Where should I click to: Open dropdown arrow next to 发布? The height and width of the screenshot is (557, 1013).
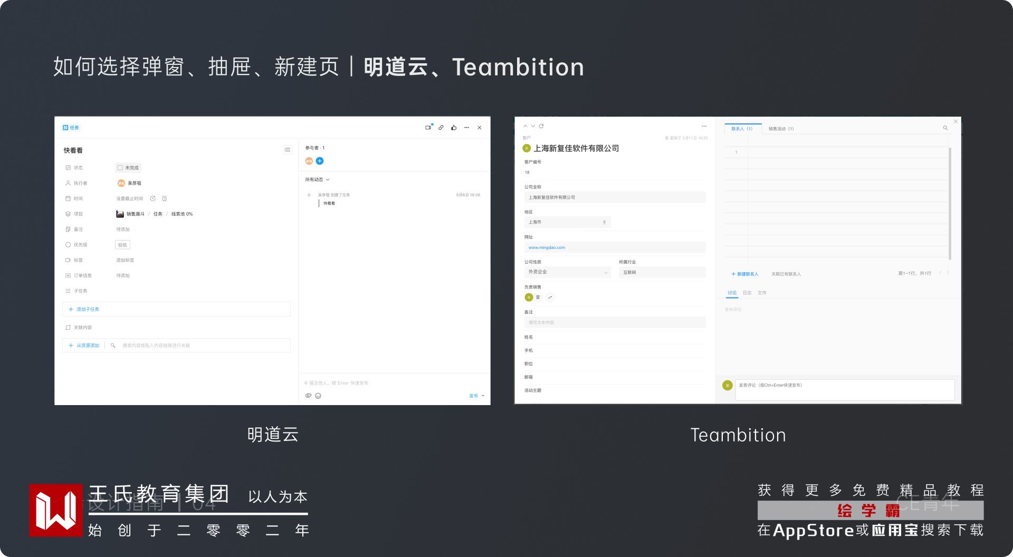point(483,396)
